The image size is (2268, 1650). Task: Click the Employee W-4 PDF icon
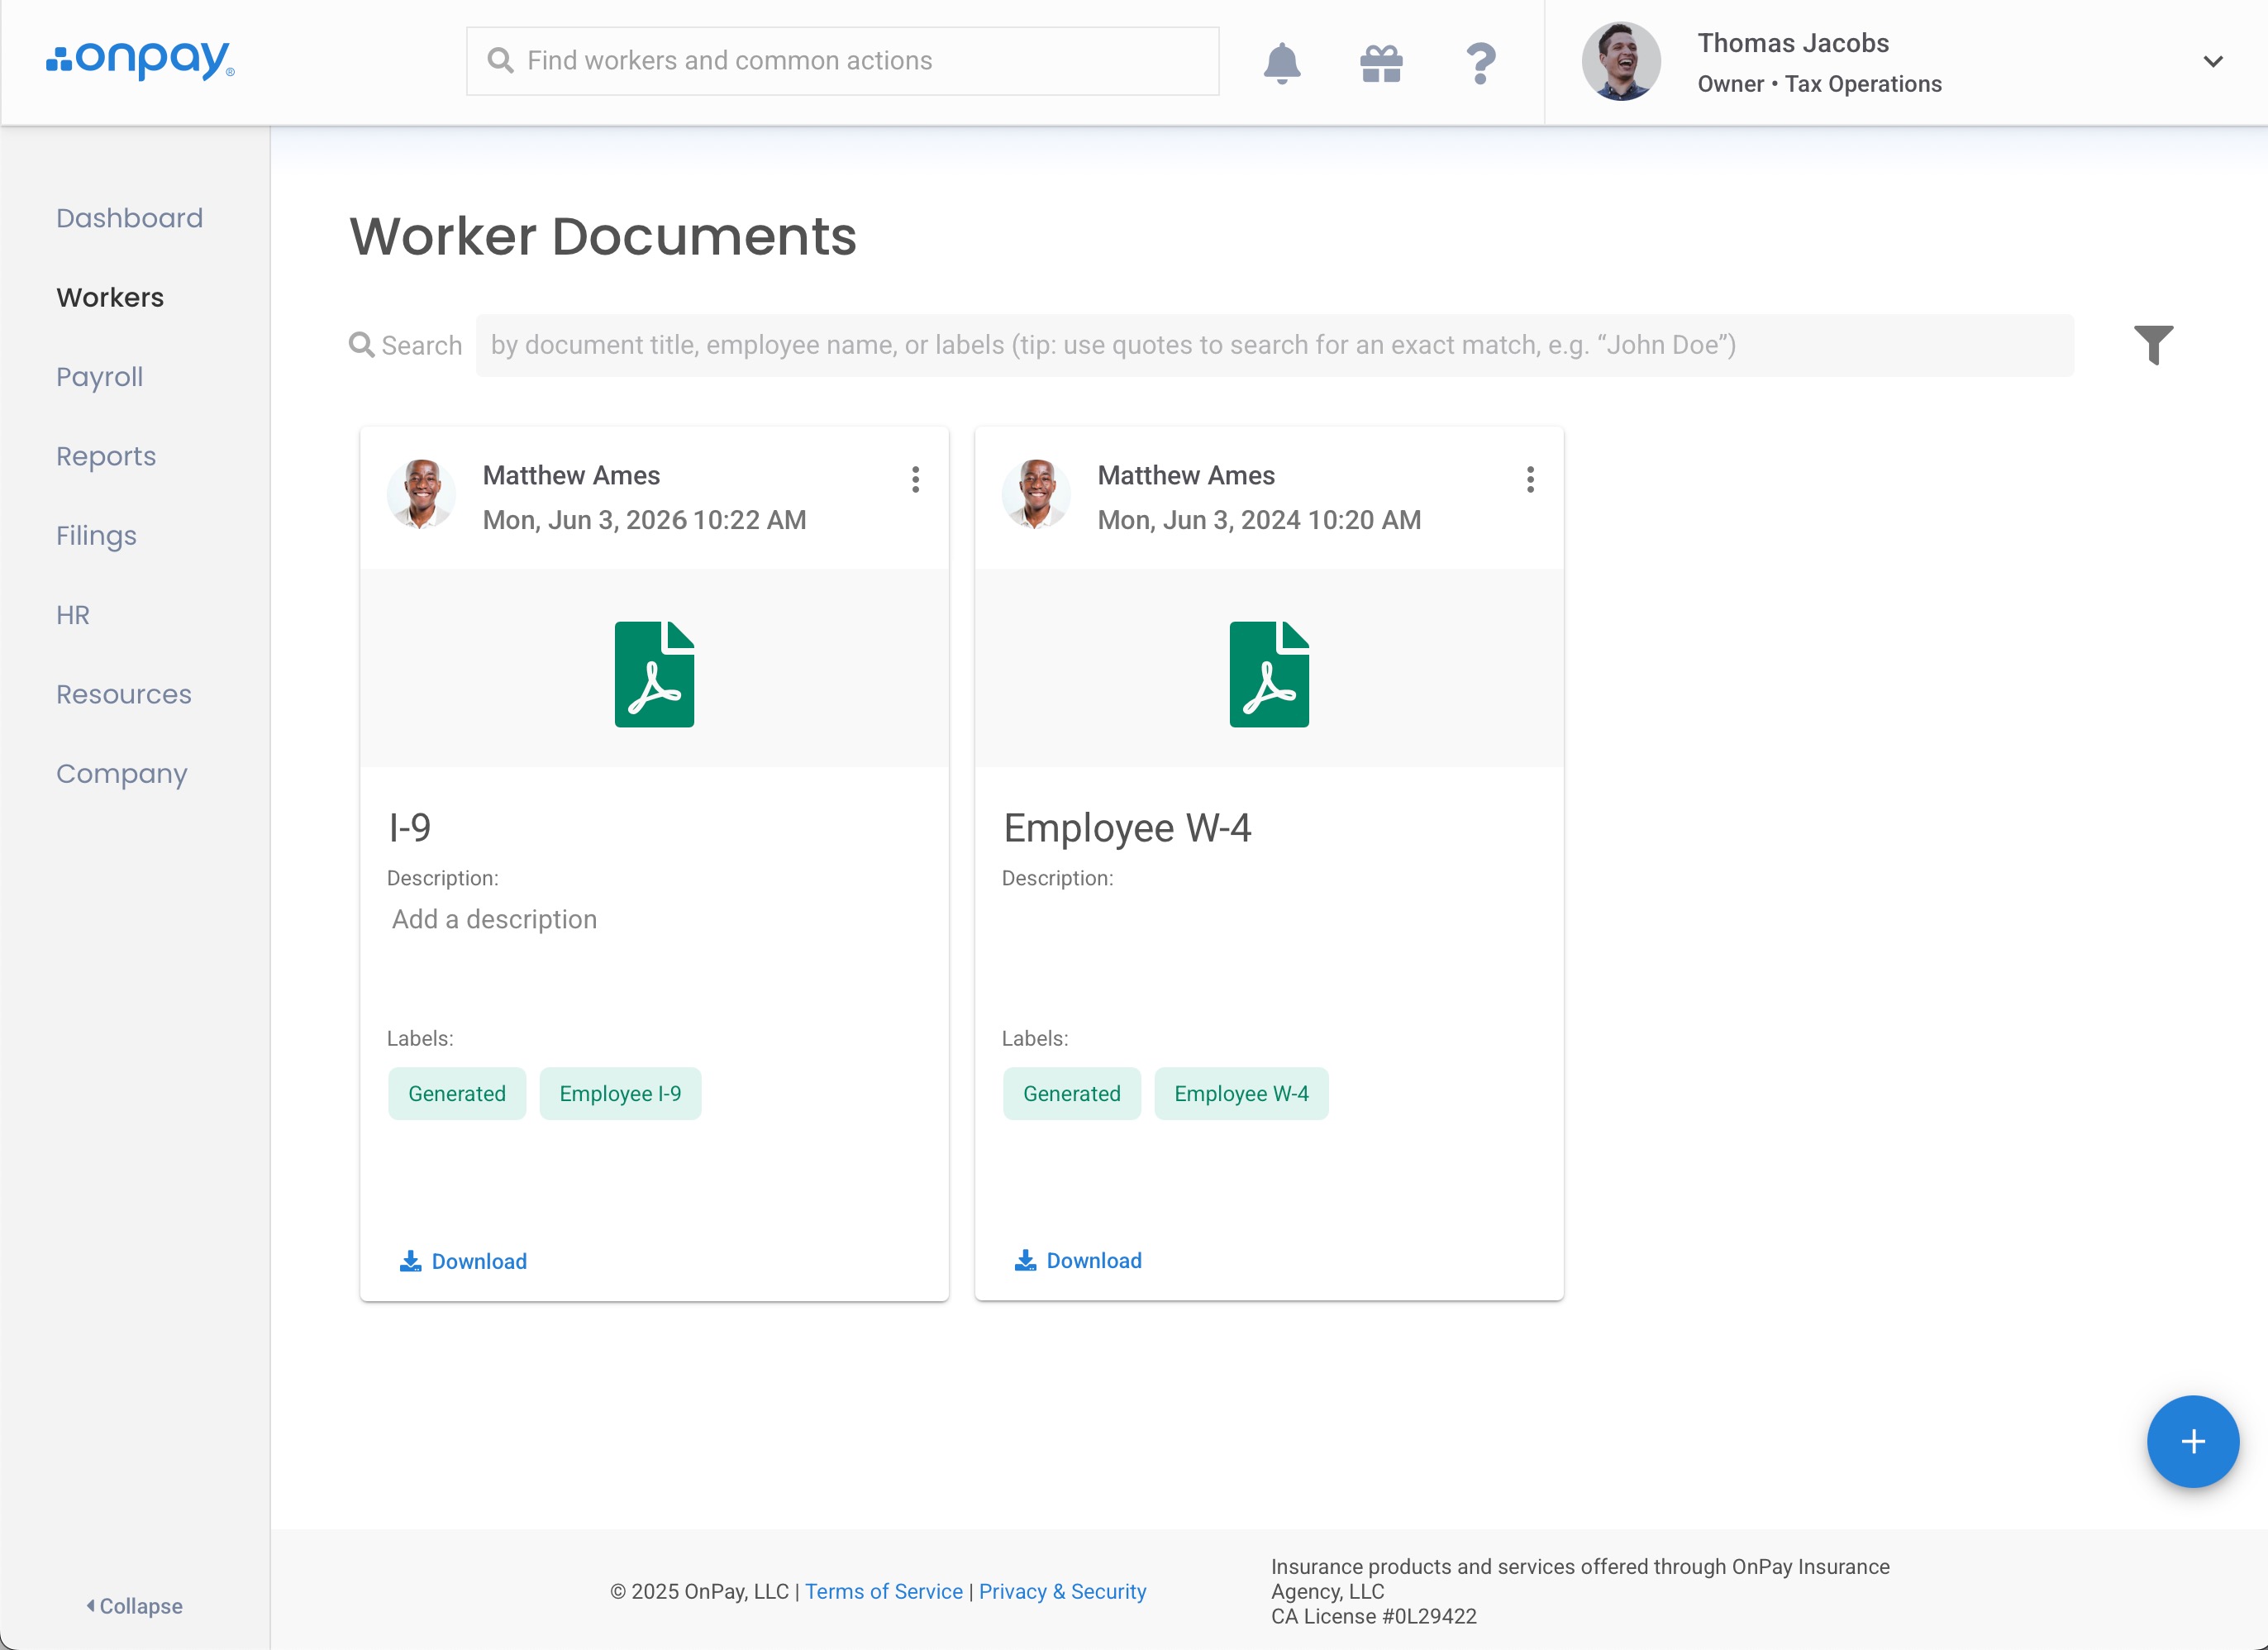click(1268, 674)
